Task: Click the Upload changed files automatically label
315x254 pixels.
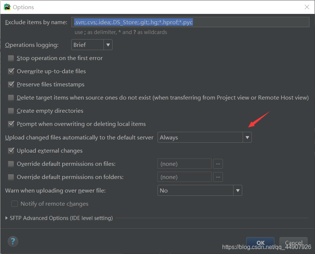Action: tap(79, 138)
